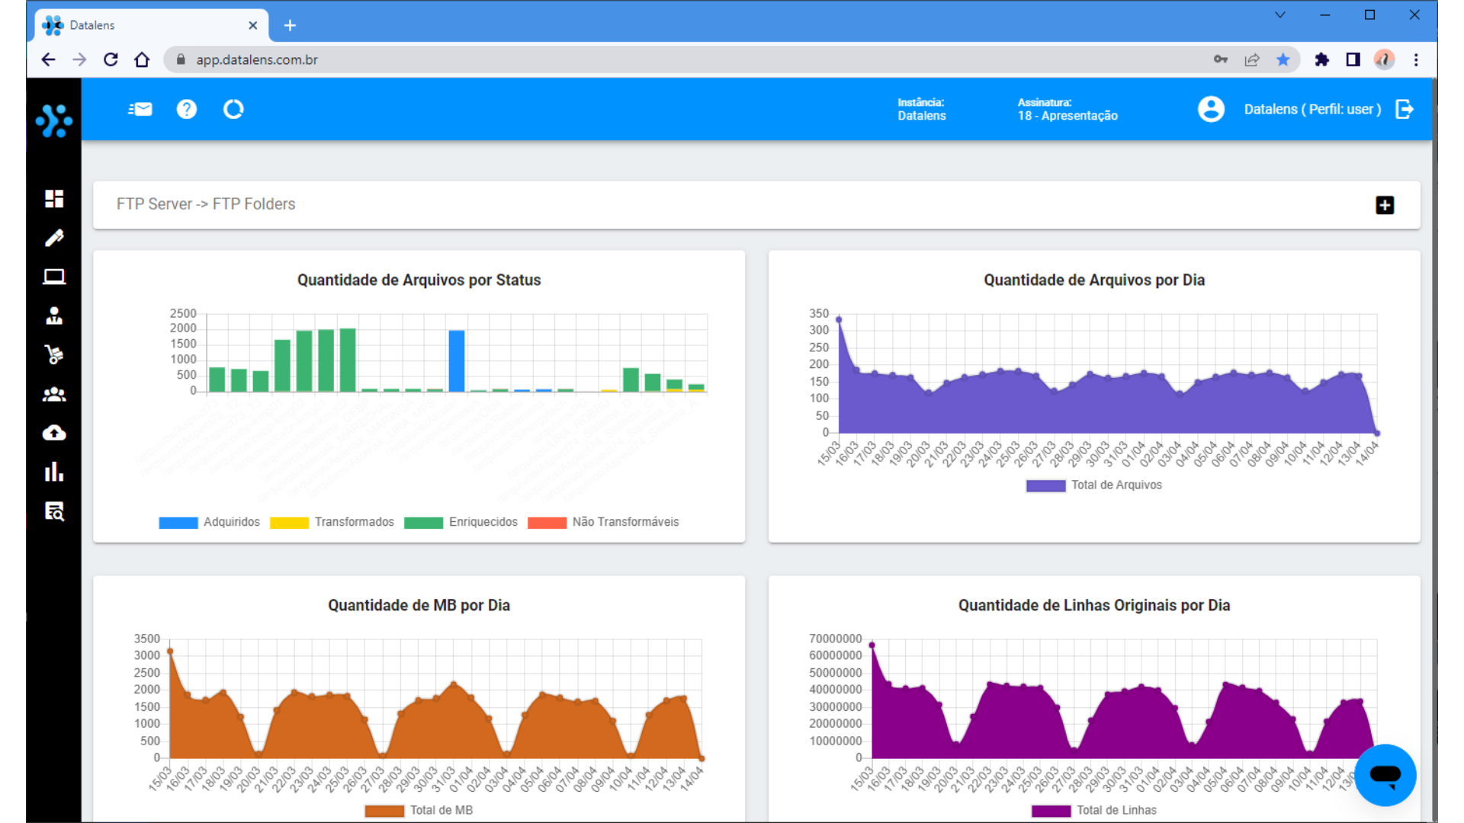Viewport: 1464px width, 823px height.
Task: Click the blue Adquiridos color swatch
Action: click(178, 523)
